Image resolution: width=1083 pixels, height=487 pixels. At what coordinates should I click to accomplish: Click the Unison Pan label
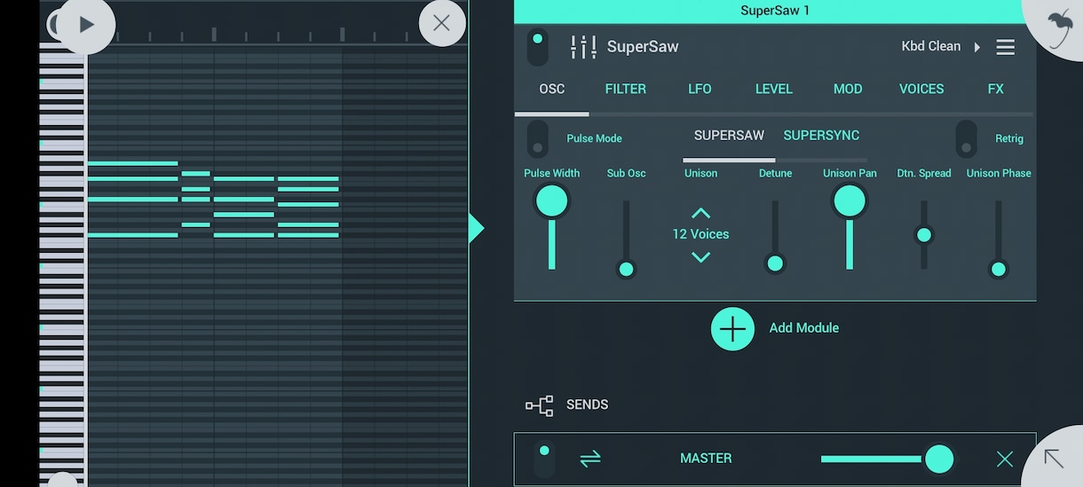(850, 173)
